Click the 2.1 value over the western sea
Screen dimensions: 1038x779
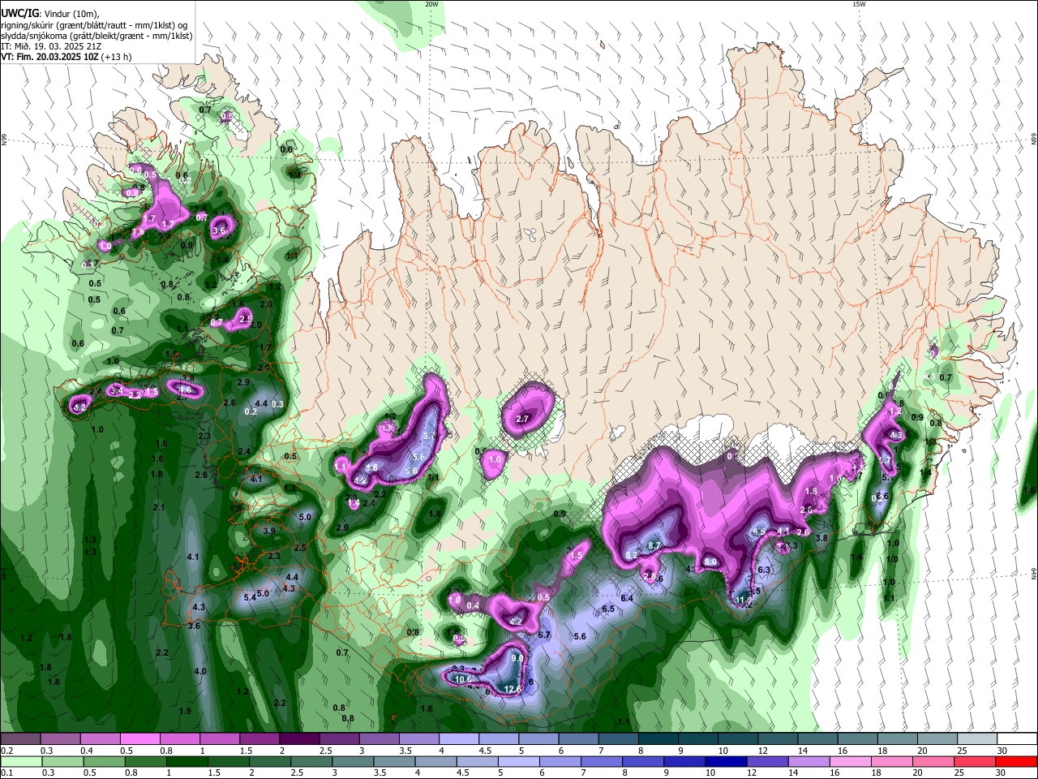pyautogui.click(x=159, y=507)
